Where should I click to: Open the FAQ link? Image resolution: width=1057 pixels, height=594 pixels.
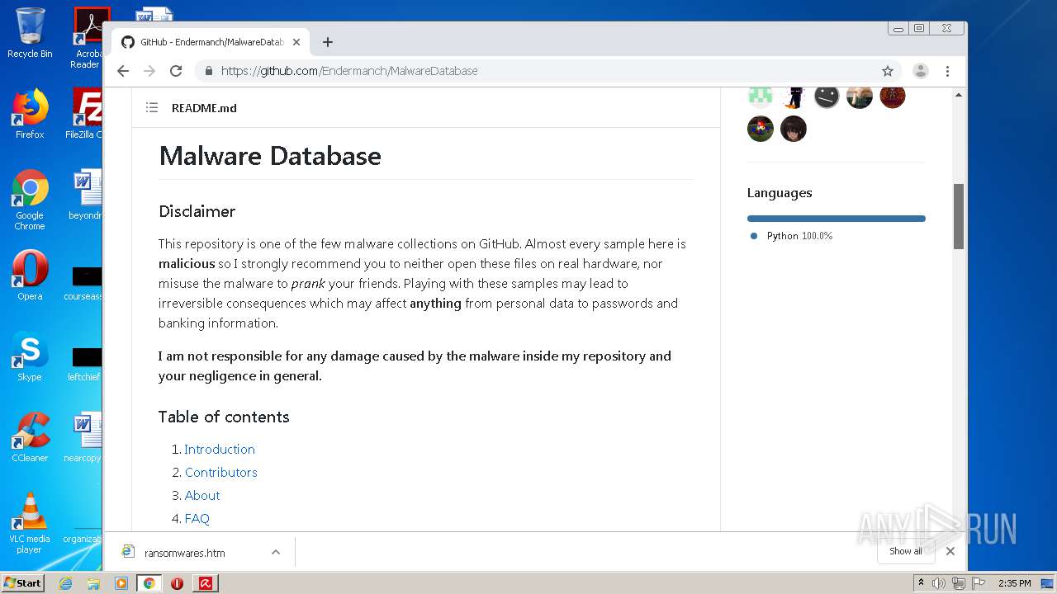(x=197, y=518)
